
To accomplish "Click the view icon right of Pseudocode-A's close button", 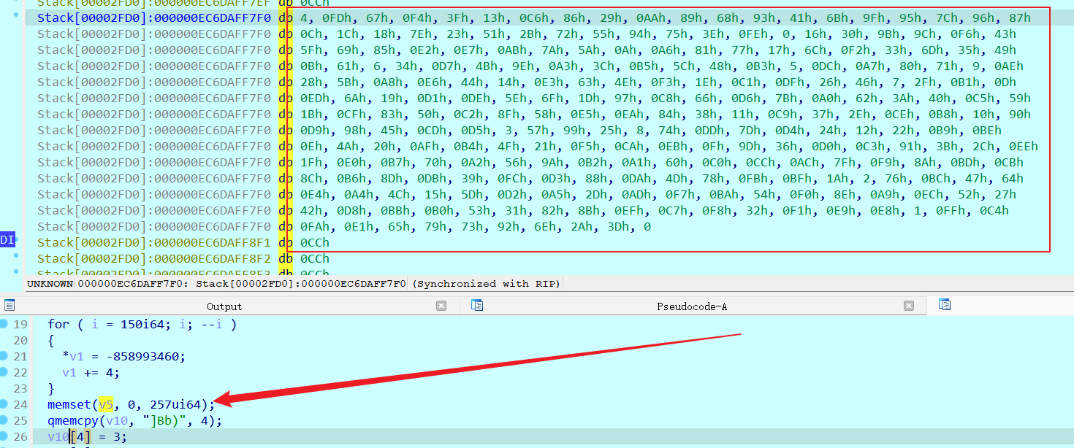I will click(944, 305).
